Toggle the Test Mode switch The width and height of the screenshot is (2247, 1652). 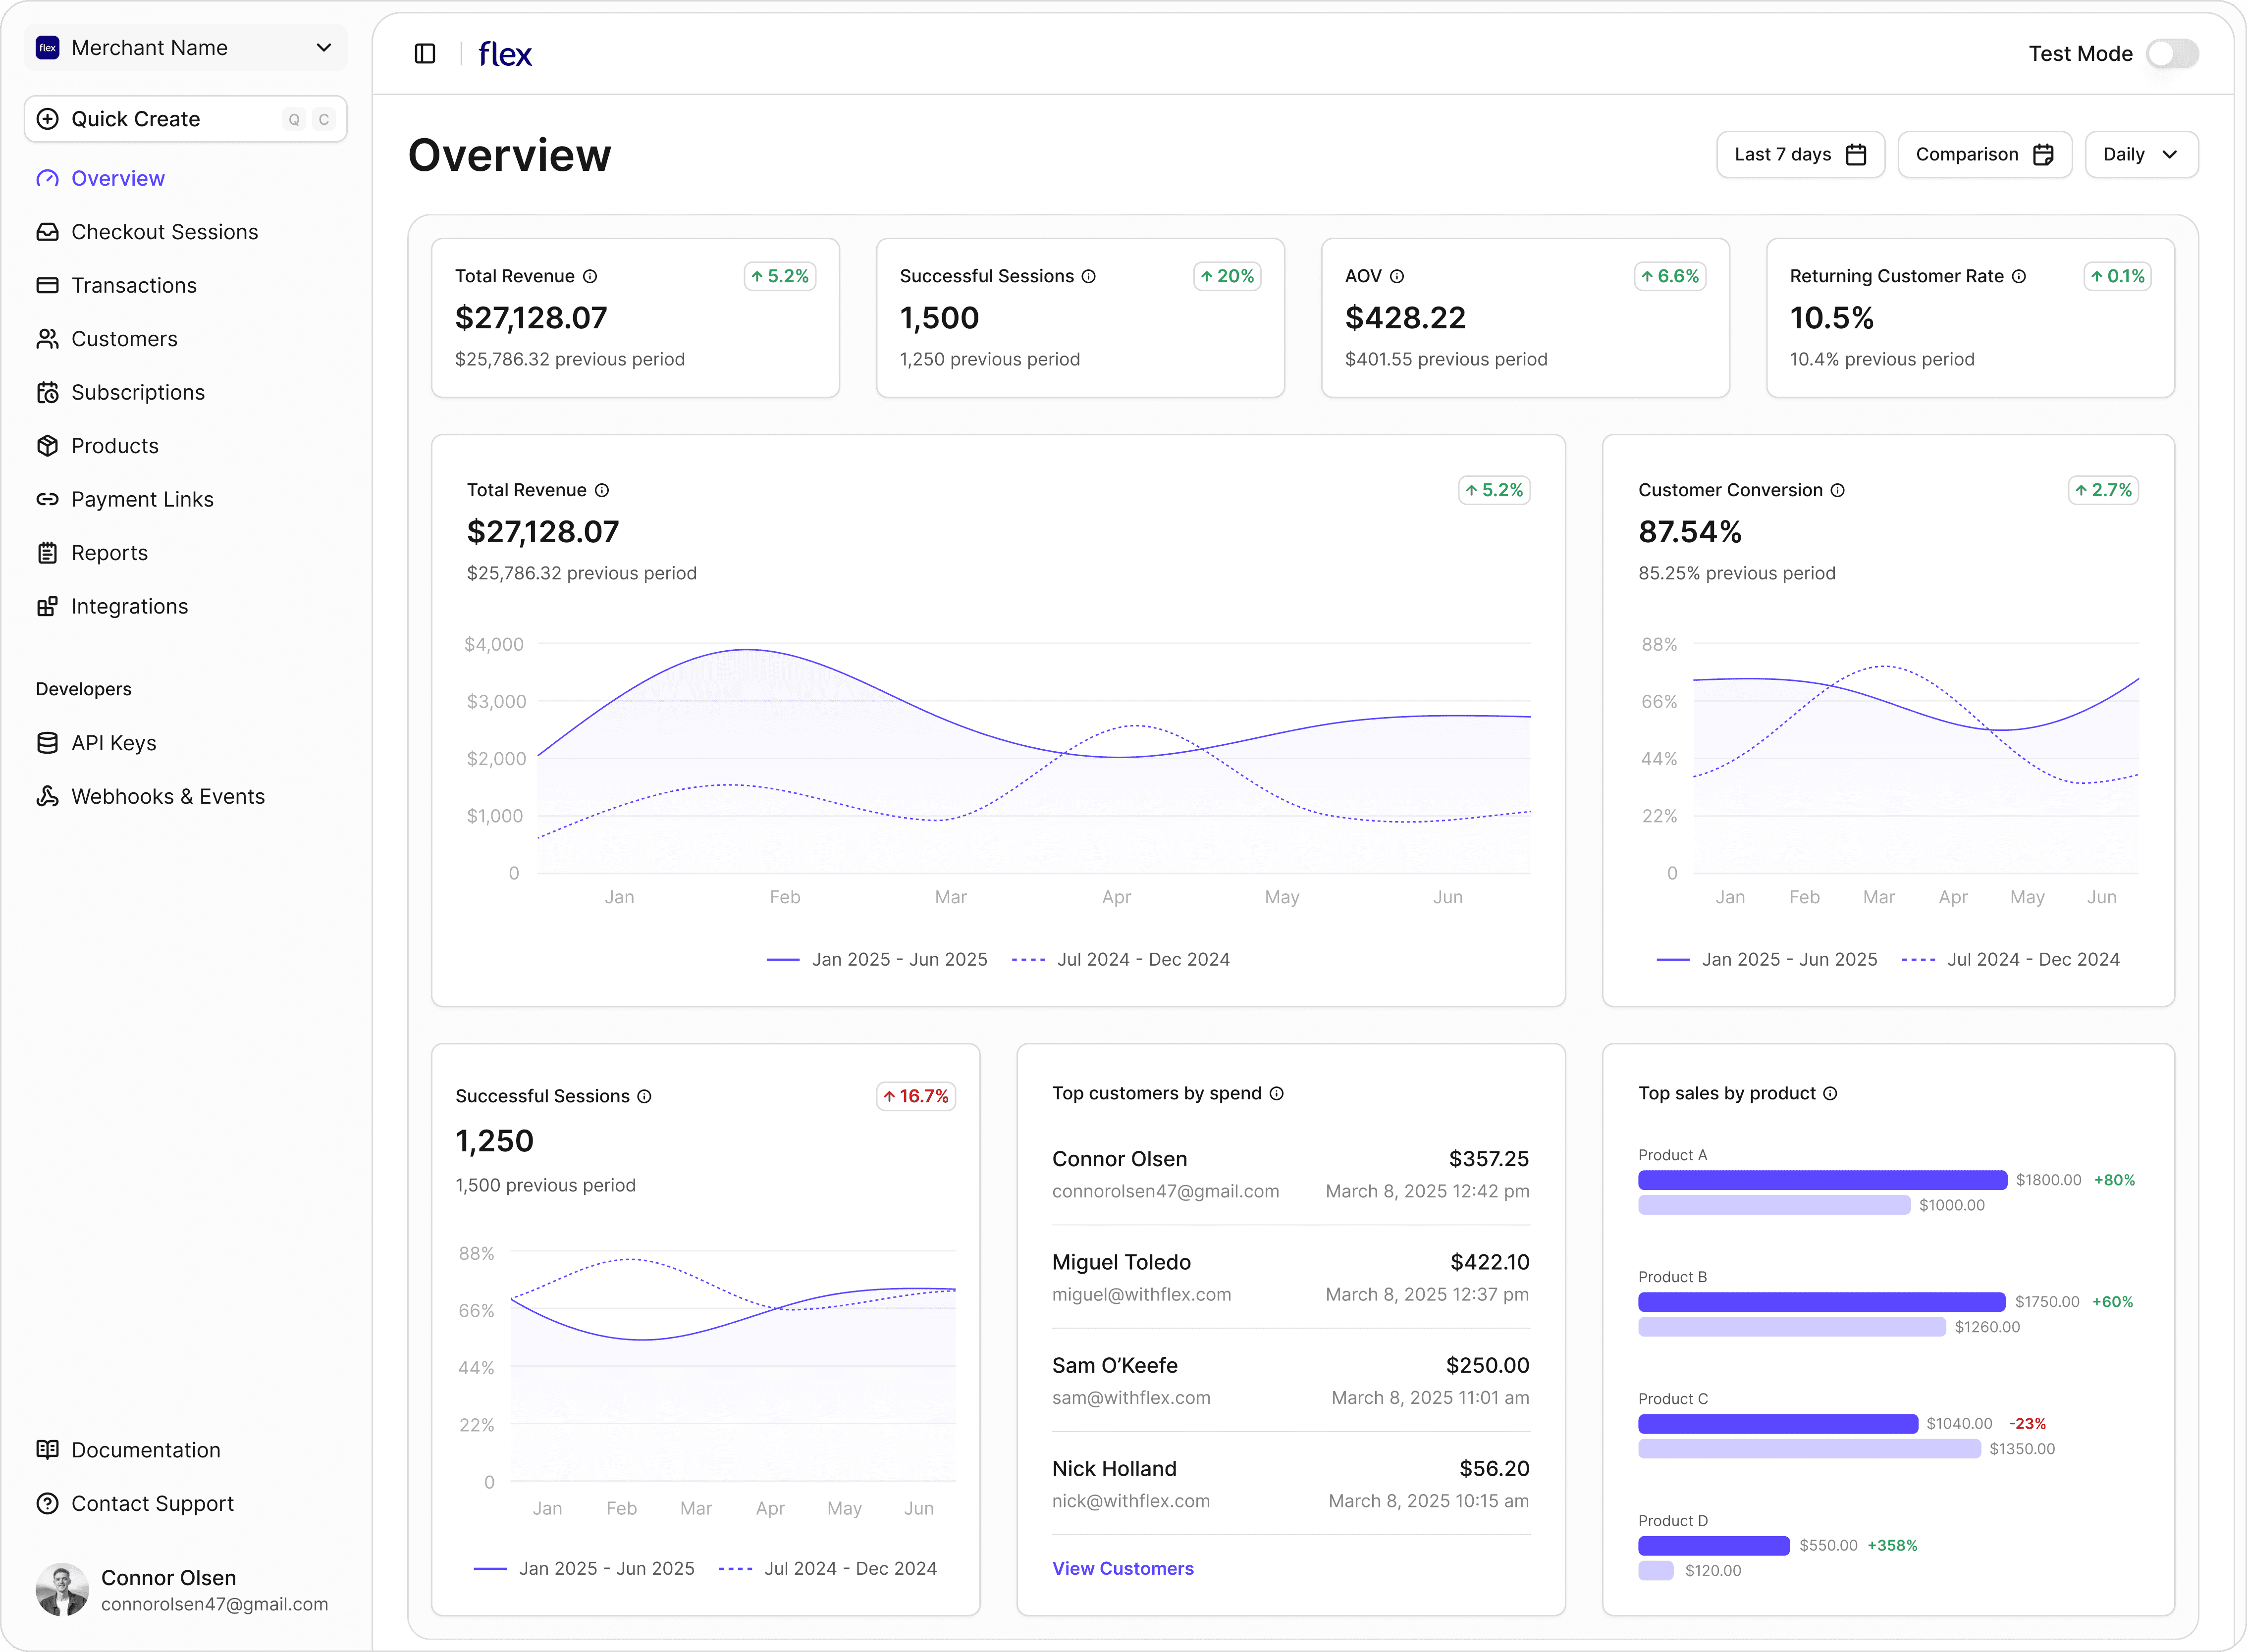coord(2172,54)
